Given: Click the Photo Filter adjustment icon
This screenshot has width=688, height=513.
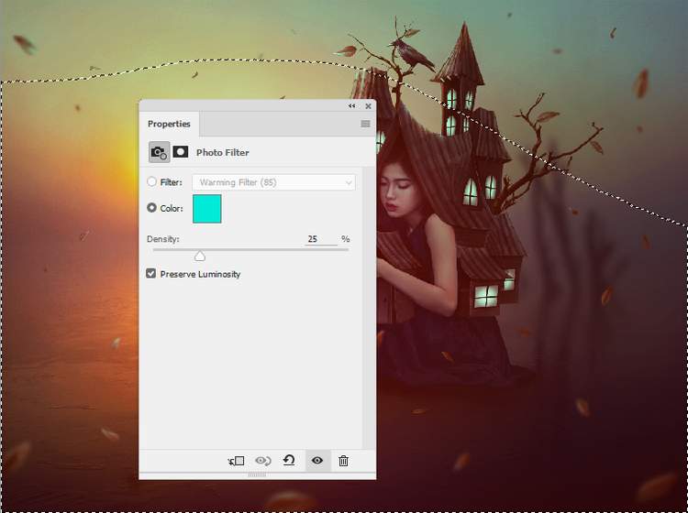Looking at the screenshot, I should [159, 152].
